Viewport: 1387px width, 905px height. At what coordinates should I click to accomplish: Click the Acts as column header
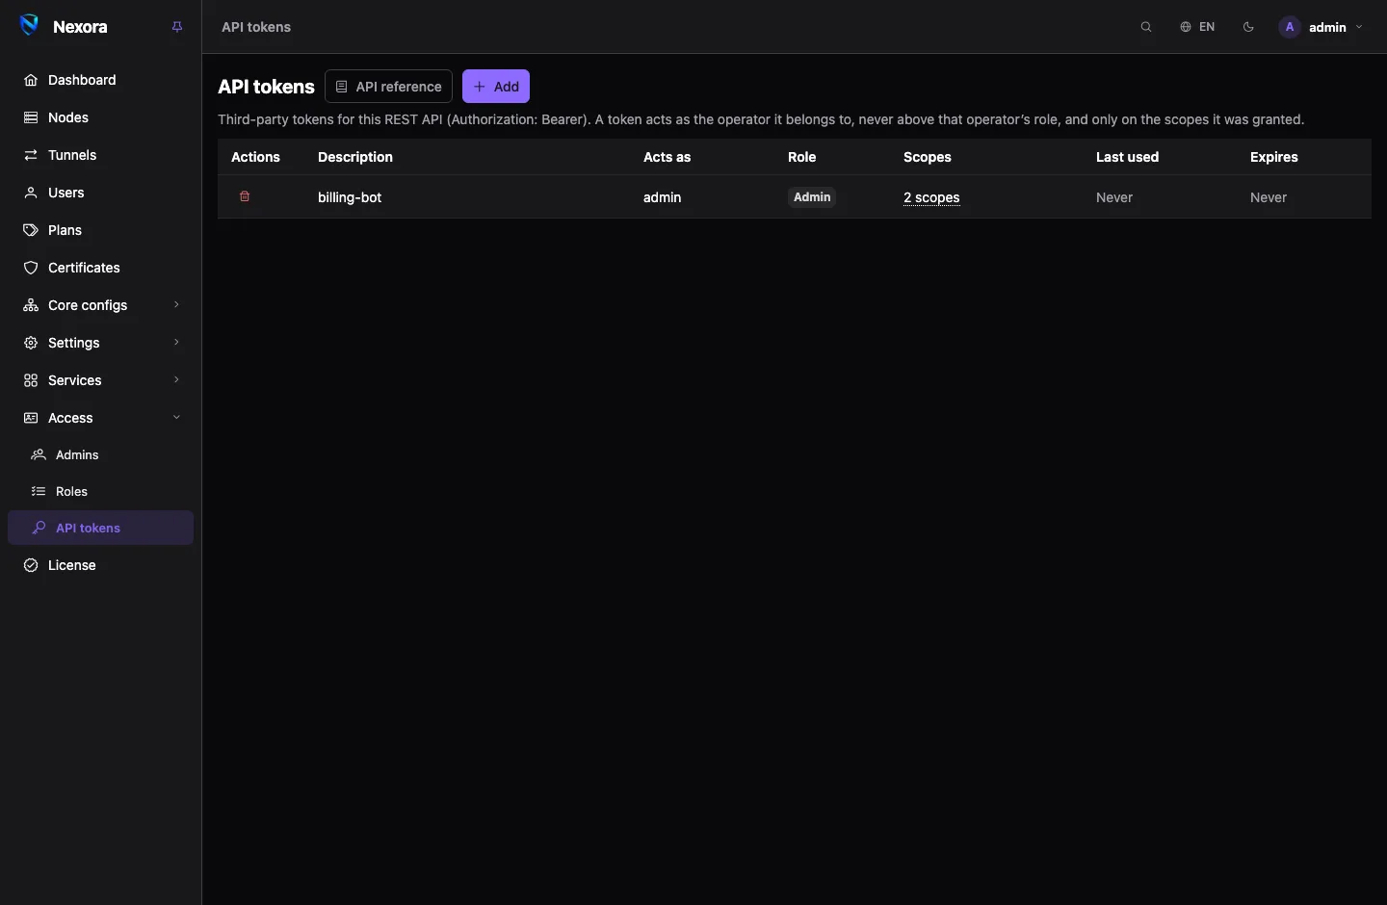coord(667,157)
